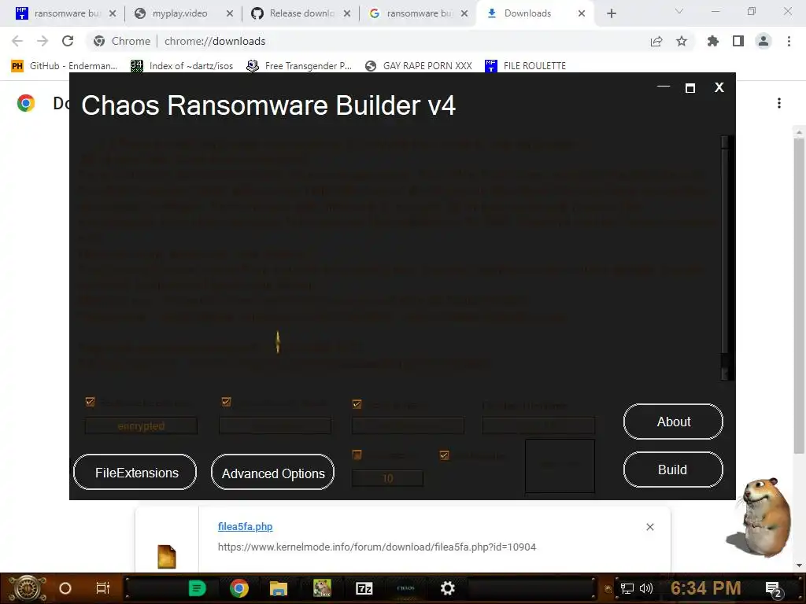Click the About button
Image resolution: width=806 pixels, height=604 pixels.
(674, 422)
